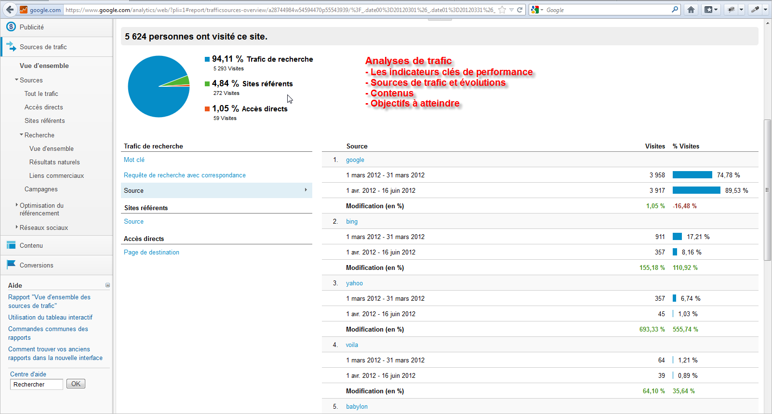Open the Firebug dropdown arrow
772x414 pixels.
(x=741, y=10)
